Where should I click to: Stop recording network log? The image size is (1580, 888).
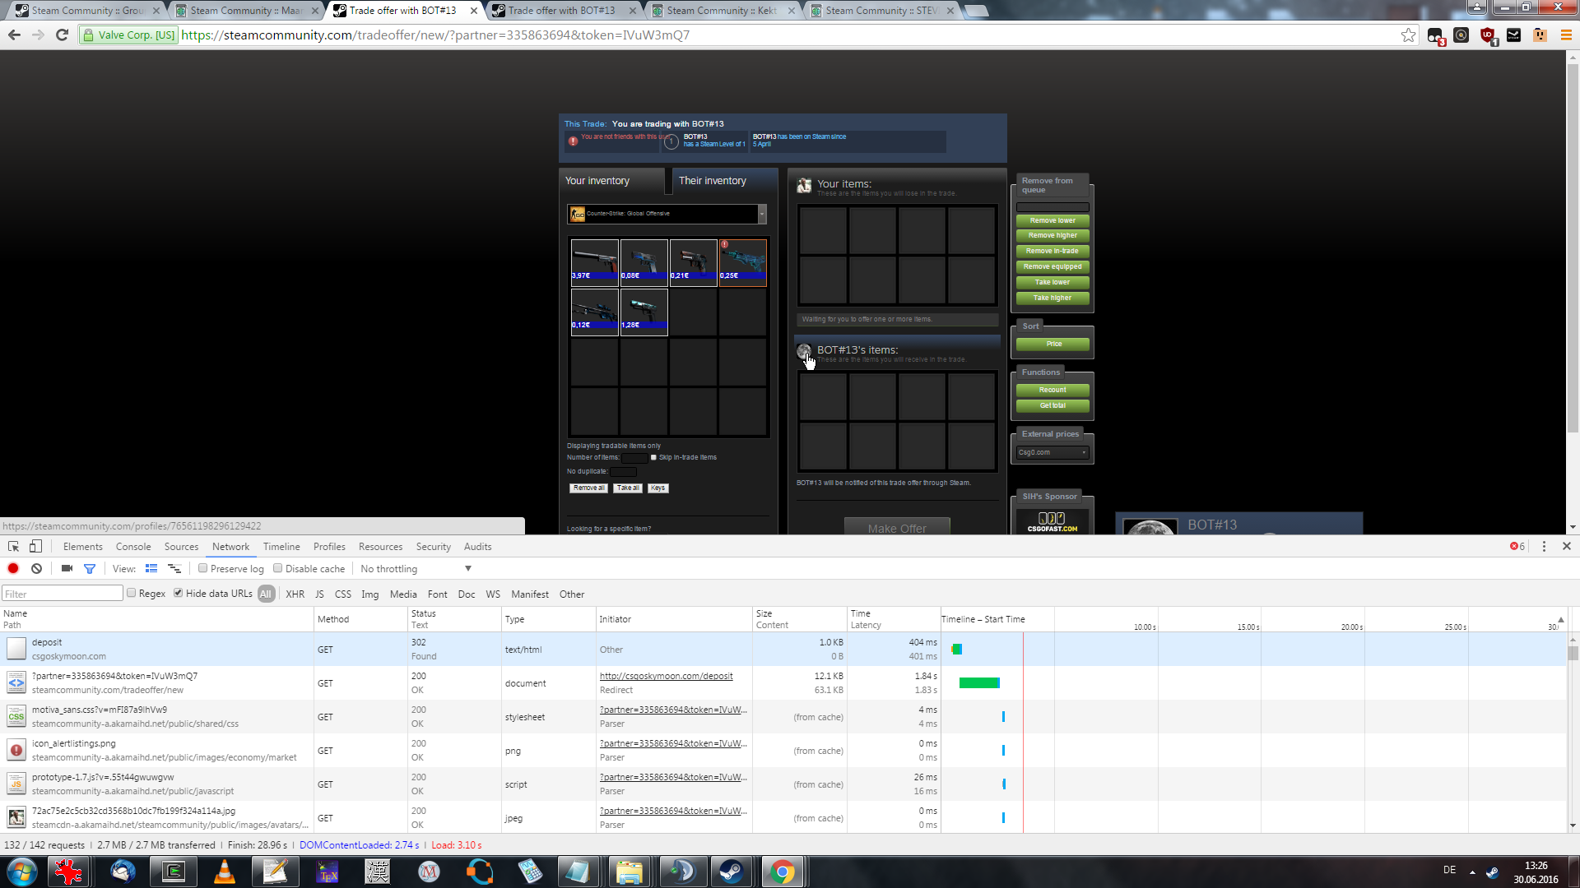pyautogui.click(x=13, y=569)
